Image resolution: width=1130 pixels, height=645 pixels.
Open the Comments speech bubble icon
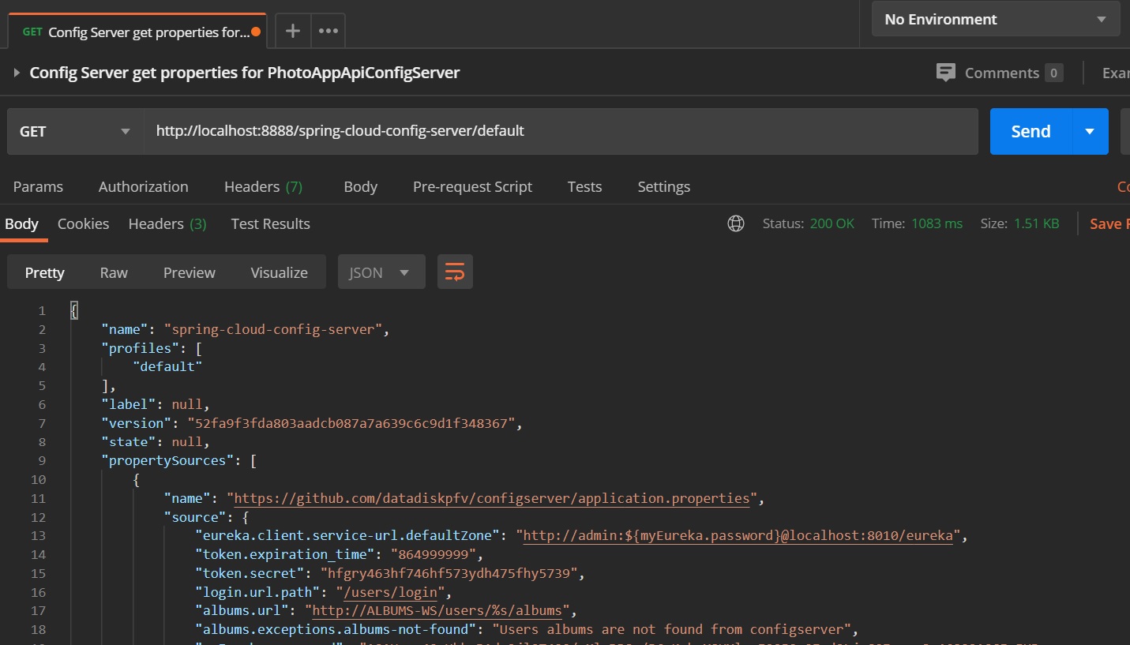(945, 73)
